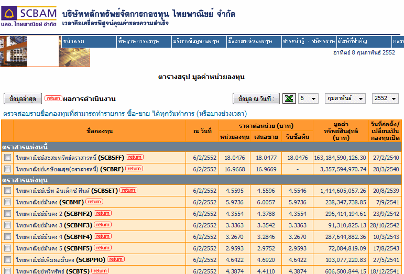Open the year dropdown showing 2552

[385, 98]
